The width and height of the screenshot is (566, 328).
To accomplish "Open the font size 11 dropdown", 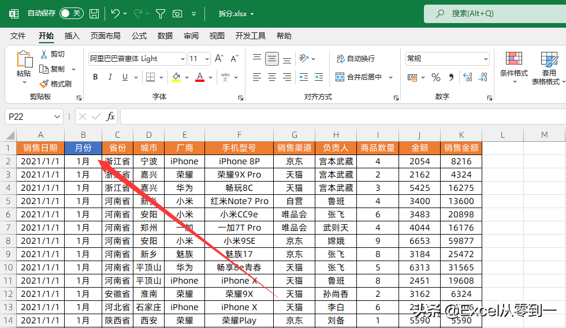I will 207,58.
